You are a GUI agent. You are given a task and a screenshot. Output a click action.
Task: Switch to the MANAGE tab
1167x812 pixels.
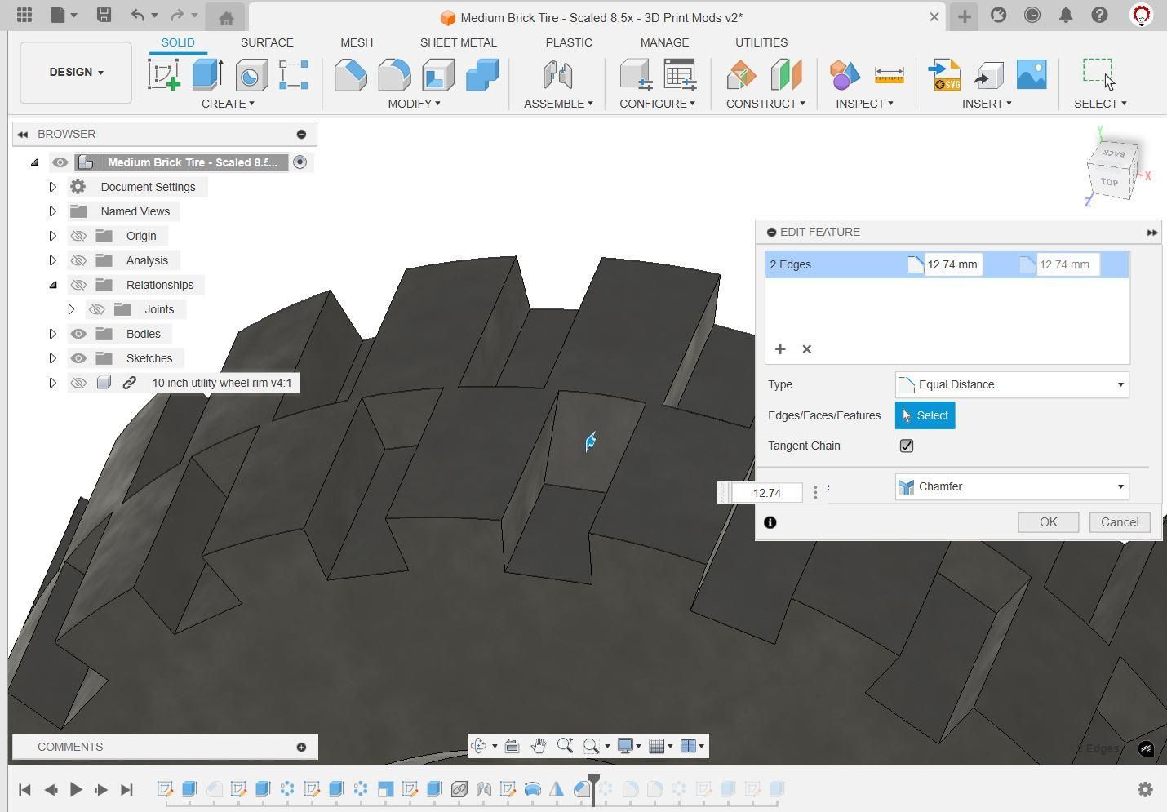[x=664, y=42]
